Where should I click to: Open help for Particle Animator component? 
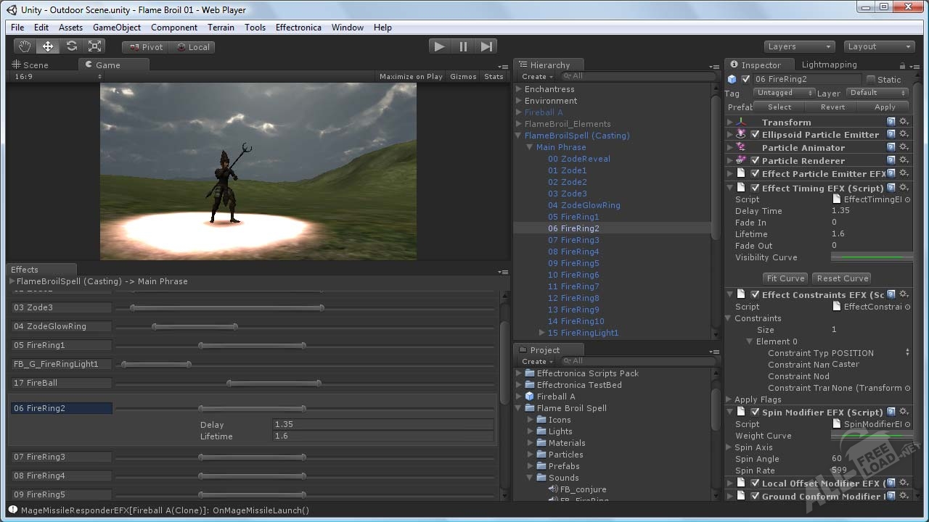coord(891,148)
